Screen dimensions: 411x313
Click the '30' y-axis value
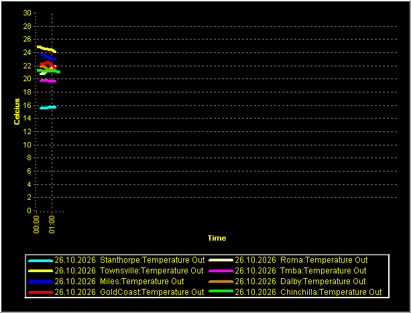[x=27, y=13]
